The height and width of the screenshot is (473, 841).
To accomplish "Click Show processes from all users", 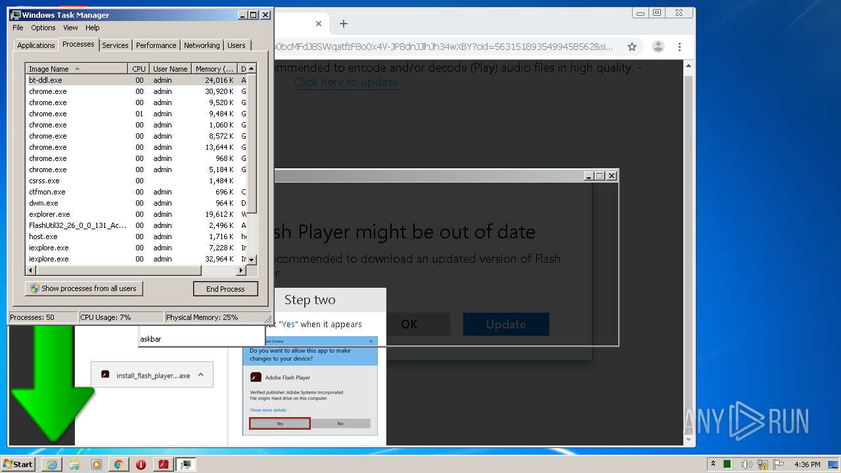I will (83, 288).
